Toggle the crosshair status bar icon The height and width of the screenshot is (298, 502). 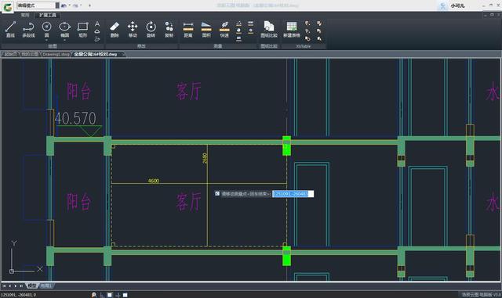(118, 295)
